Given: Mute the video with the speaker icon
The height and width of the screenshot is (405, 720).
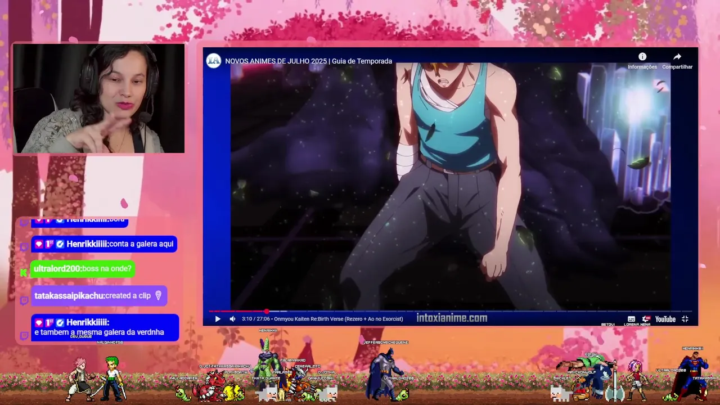Looking at the screenshot, I should click(232, 319).
